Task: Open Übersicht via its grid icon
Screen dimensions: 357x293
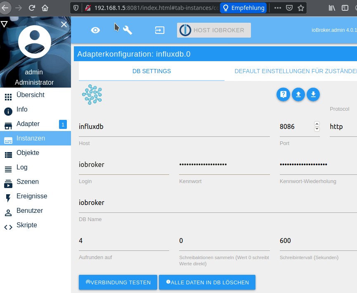Action: 8,95
